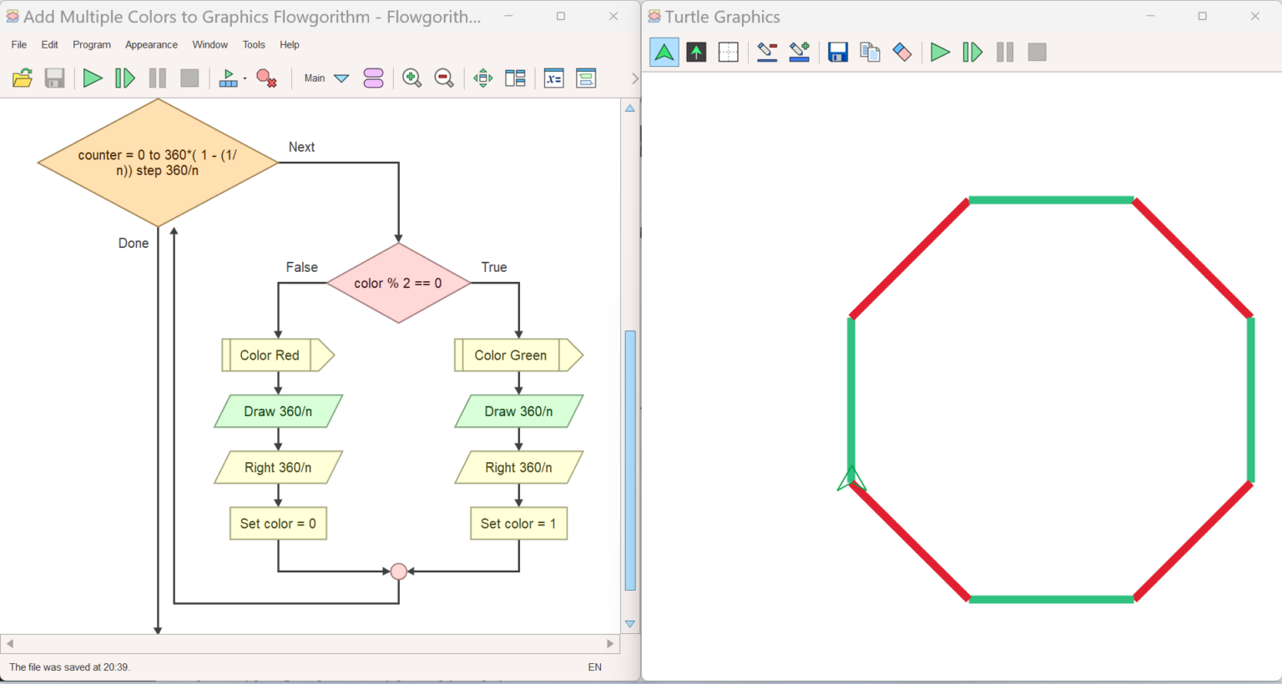This screenshot has width=1282, height=684.
Task: Pause from Turtle Graphics toolbar
Action: [x=1005, y=53]
